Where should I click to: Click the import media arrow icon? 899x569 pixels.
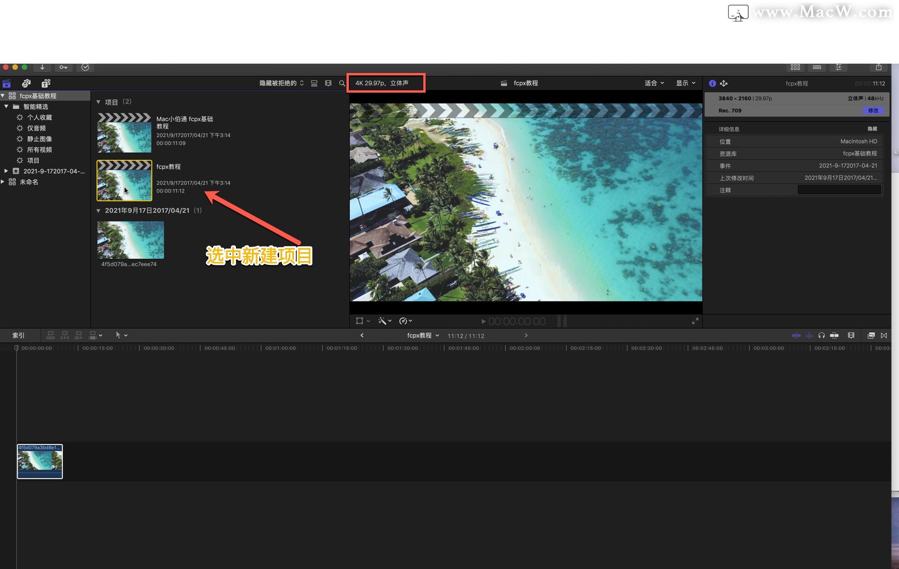click(x=42, y=67)
